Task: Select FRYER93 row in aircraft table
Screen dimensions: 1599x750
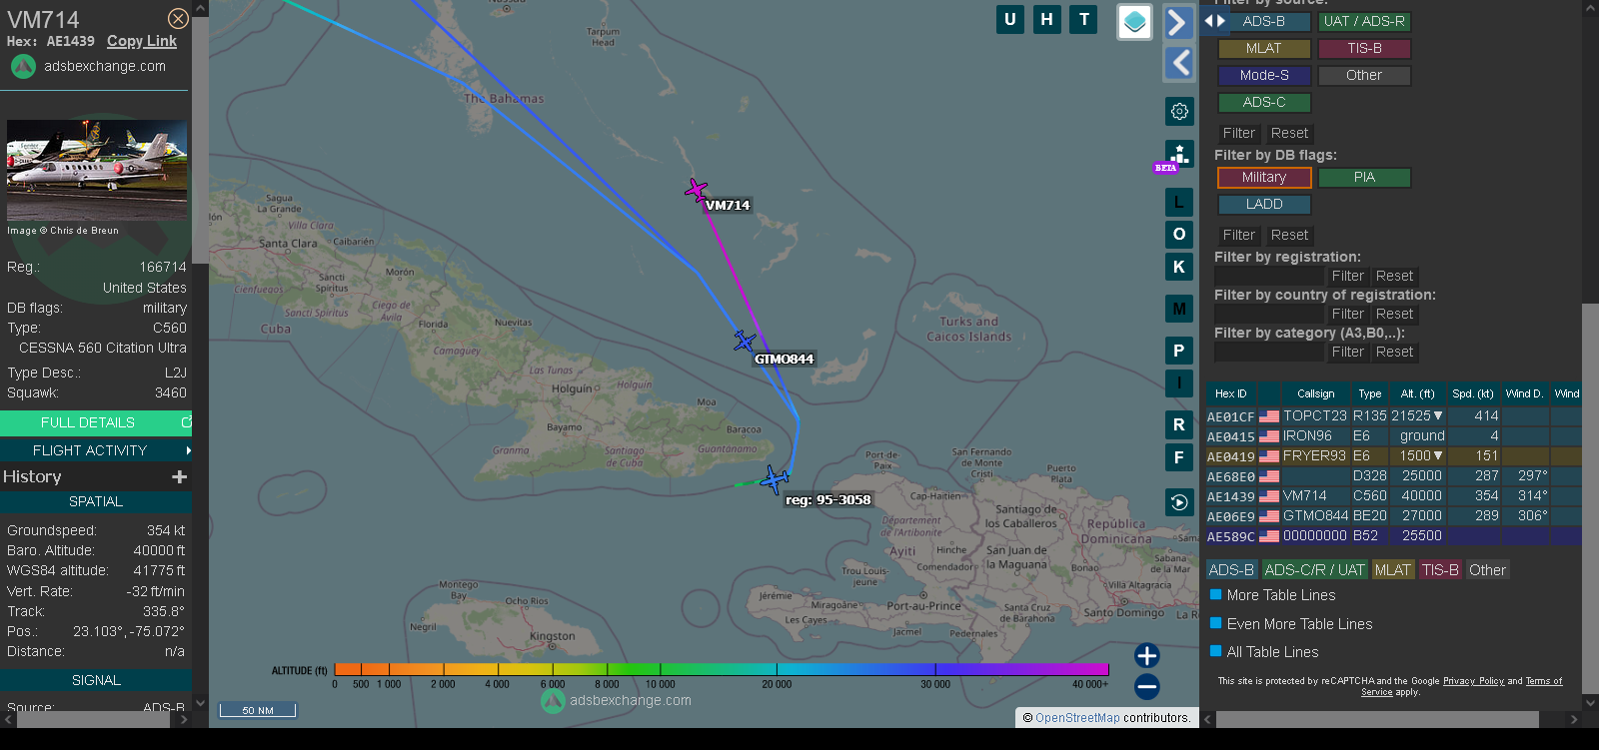Action: [x=1393, y=455]
